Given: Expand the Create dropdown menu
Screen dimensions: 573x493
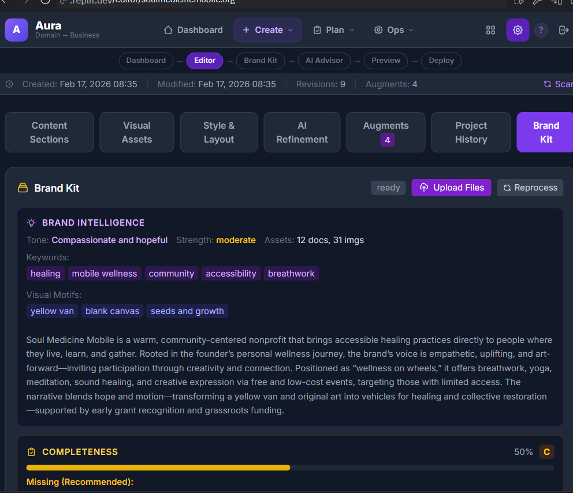Looking at the screenshot, I should 267,30.
